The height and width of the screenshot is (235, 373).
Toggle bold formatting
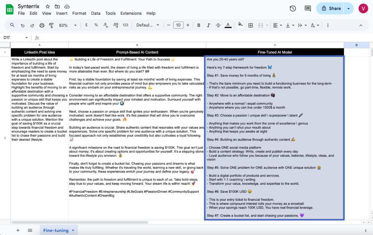(199, 25)
